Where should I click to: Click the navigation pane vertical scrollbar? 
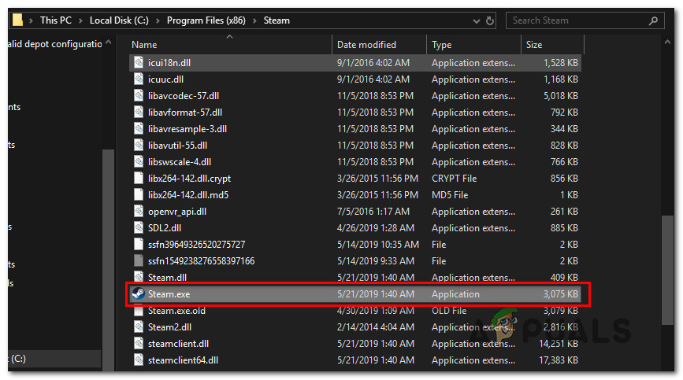(x=108, y=236)
